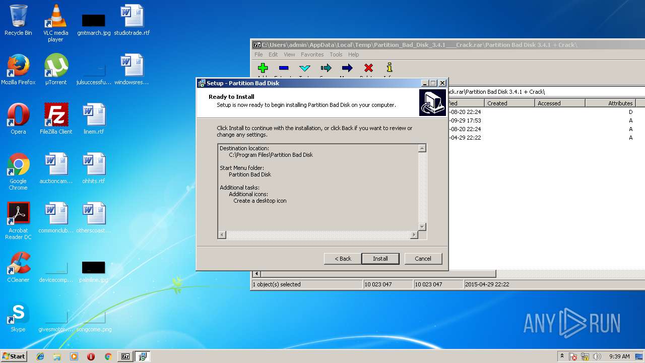Switch to Setup installer taskbar button
Image resolution: width=645 pixels, height=363 pixels.
point(143,356)
